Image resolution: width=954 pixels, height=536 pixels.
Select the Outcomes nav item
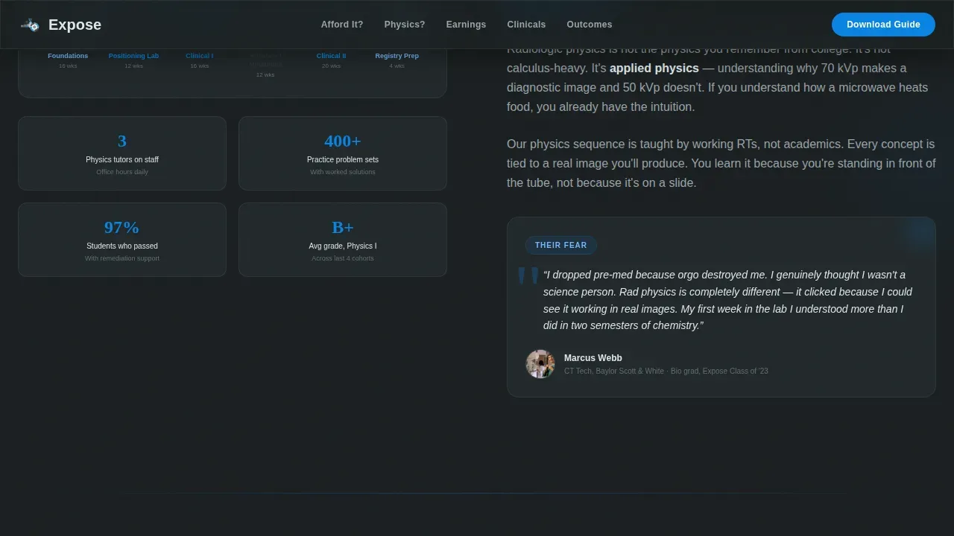590,25
